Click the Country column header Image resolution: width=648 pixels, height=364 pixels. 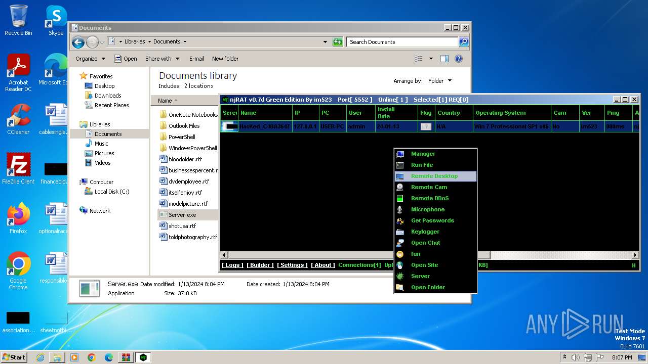pos(454,113)
